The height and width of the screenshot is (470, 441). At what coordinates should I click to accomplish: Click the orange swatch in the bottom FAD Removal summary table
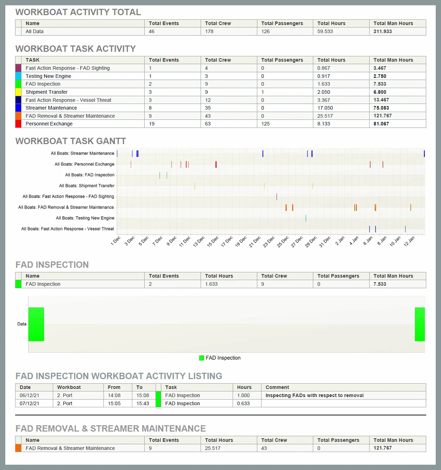coord(18,448)
